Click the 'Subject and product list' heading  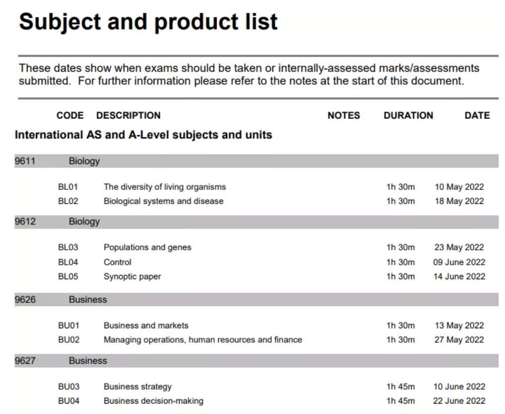pos(148,22)
